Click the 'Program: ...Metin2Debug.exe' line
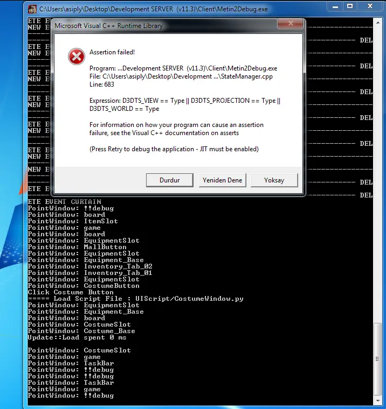The image size is (386, 409). coord(183,68)
